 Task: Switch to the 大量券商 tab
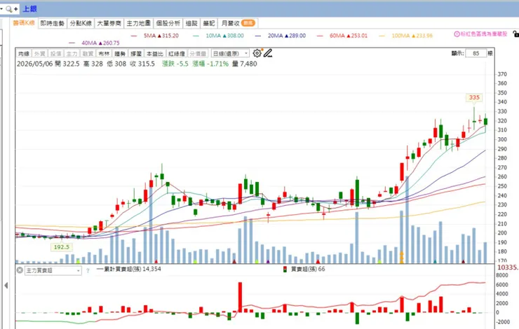[109, 23]
